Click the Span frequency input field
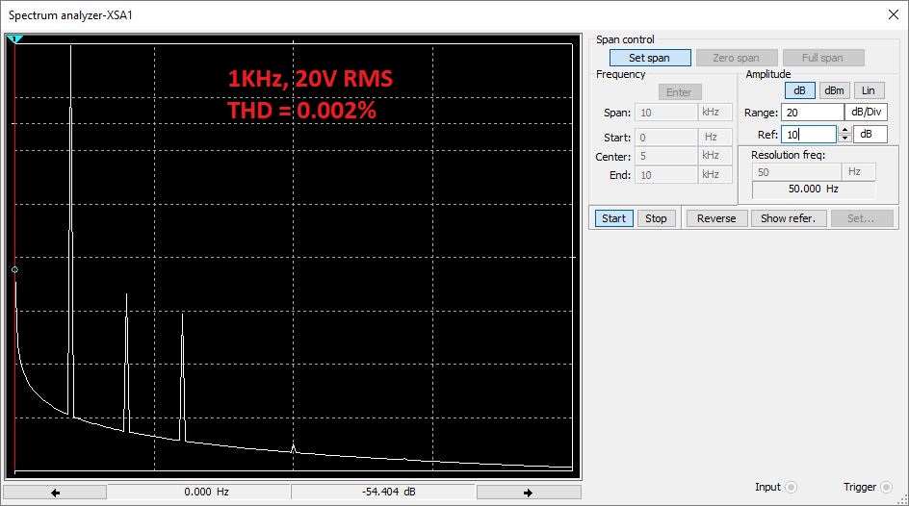 pos(666,113)
